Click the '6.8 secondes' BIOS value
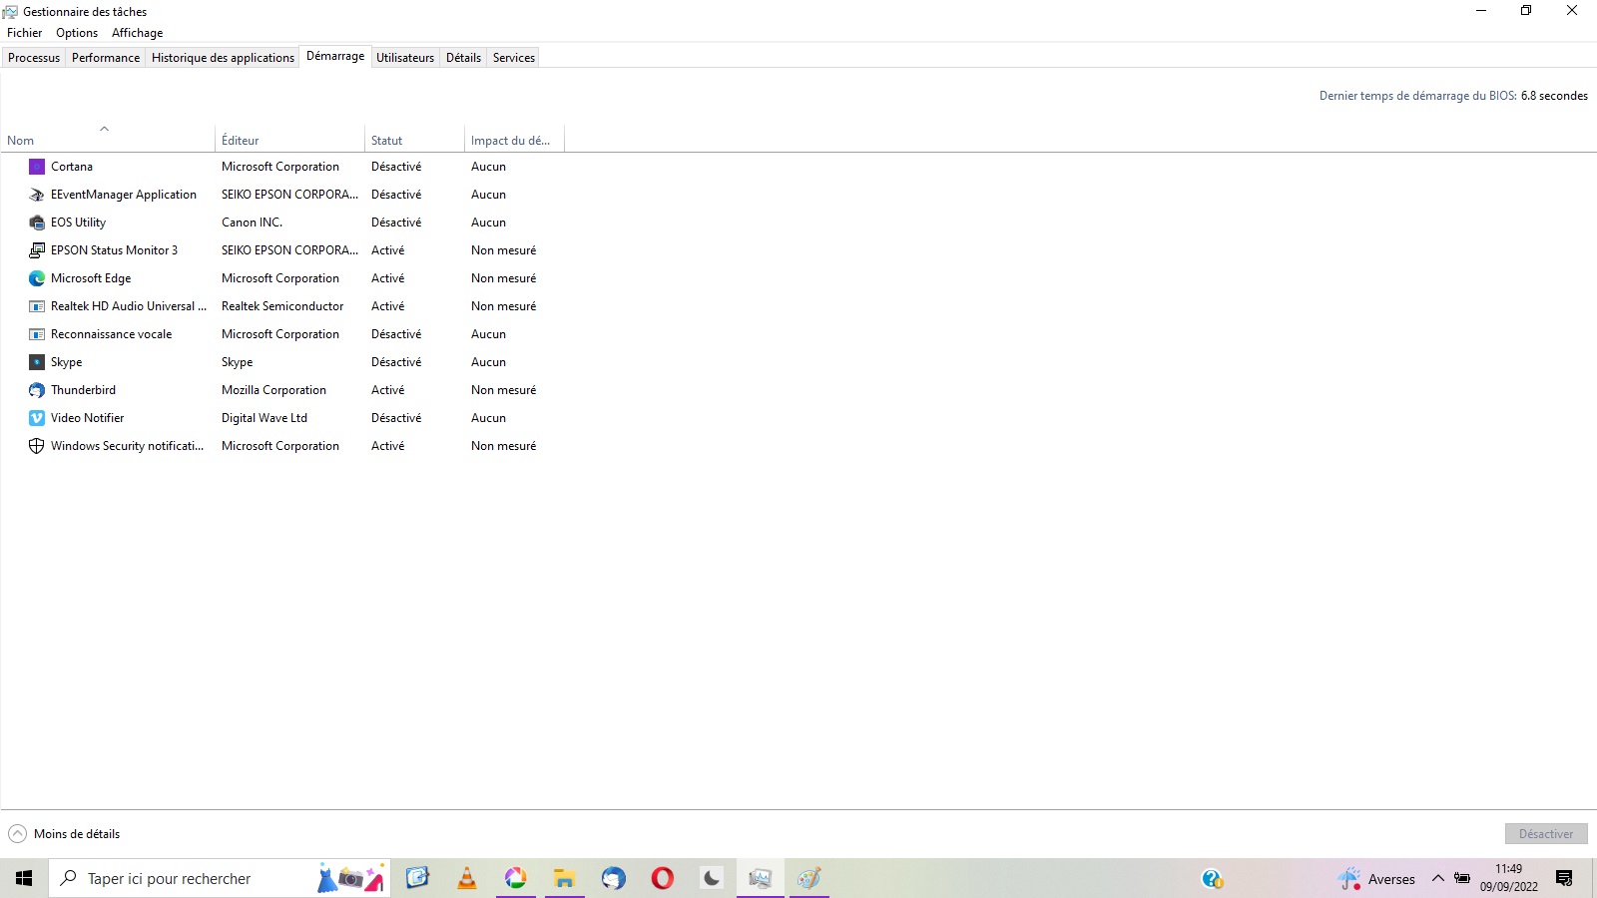 pyautogui.click(x=1554, y=96)
